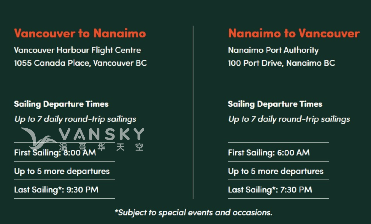
Task: Click right Sailing Departure Times label
Action: (x=275, y=104)
